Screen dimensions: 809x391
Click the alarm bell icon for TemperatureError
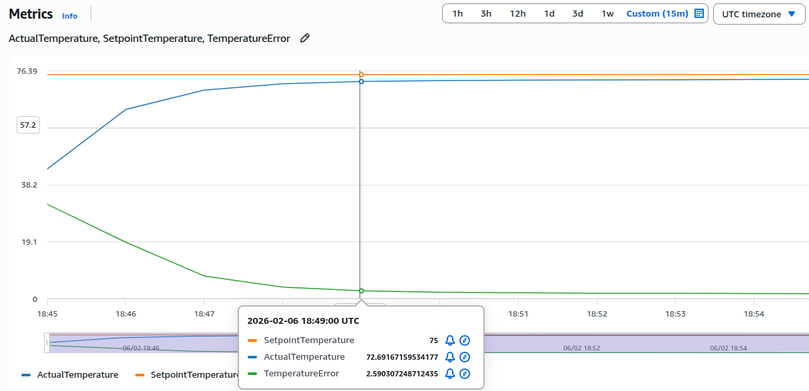[449, 373]
